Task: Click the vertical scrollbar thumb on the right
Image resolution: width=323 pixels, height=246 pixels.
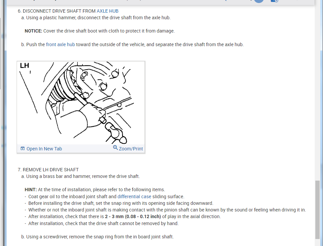Action: 317,210
